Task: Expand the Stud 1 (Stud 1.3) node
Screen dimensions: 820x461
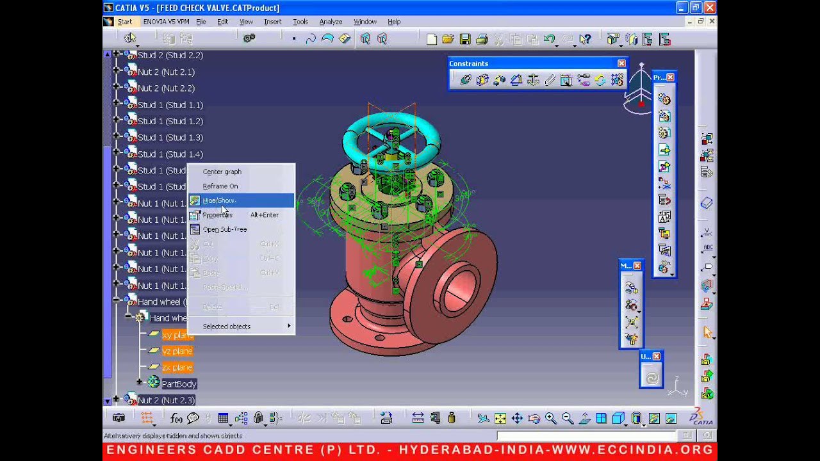Action: coord(116,137)
